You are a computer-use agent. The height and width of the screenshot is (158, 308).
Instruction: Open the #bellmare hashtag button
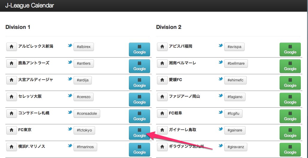pyautogui.click(x=236, y=63)
